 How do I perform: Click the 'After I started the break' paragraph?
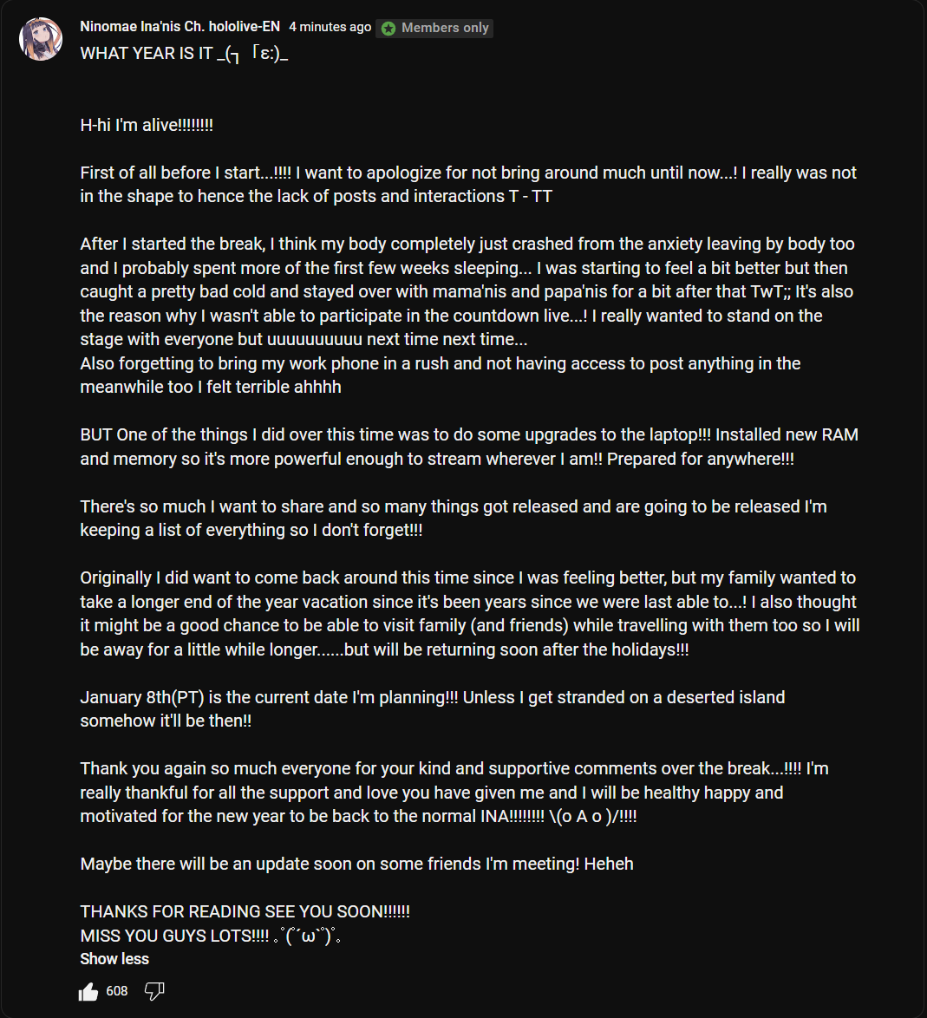(467, 316)
